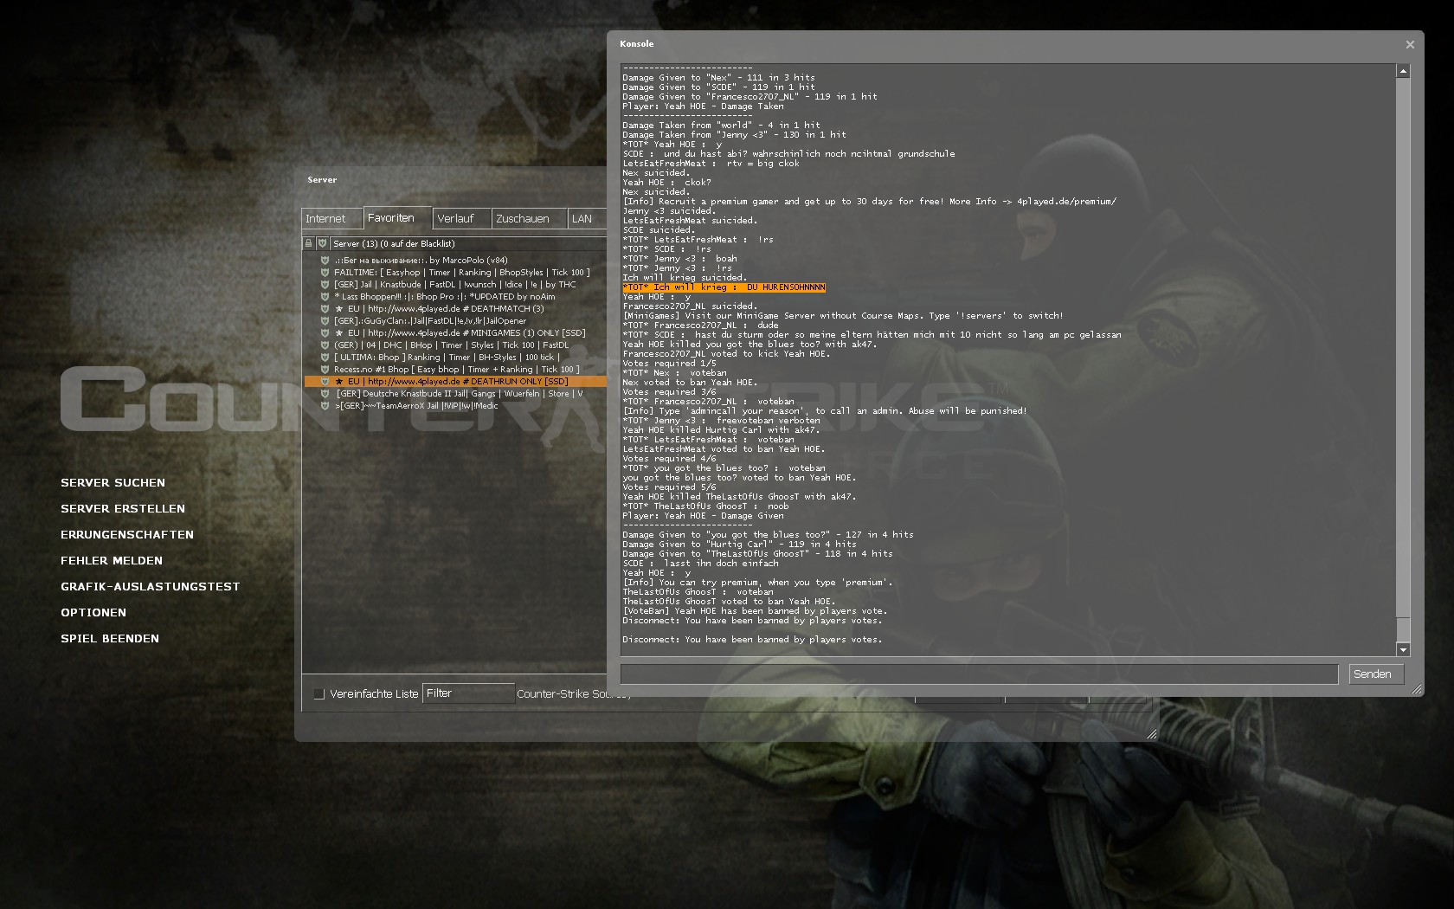Image resolution: width=1454 pixels, height=909 pixels.
Task: Toggle the Vereinfachte Liste checkbox
Action: [x=318, y=693]
